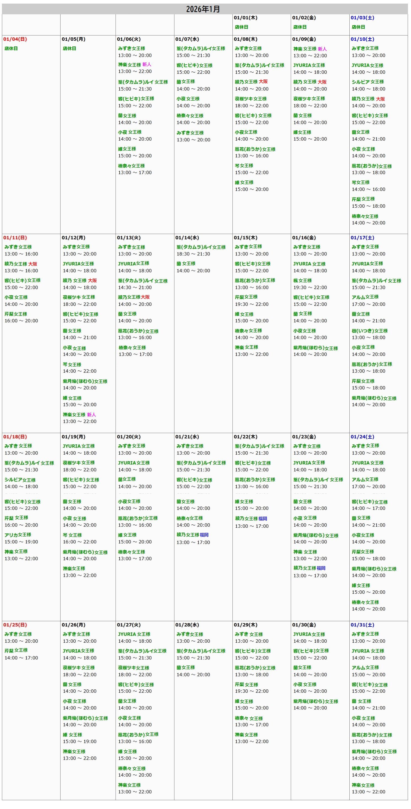411x809 pixels.
Task: Click アリカ女王様 on 01/18
Action: (18, 535)
